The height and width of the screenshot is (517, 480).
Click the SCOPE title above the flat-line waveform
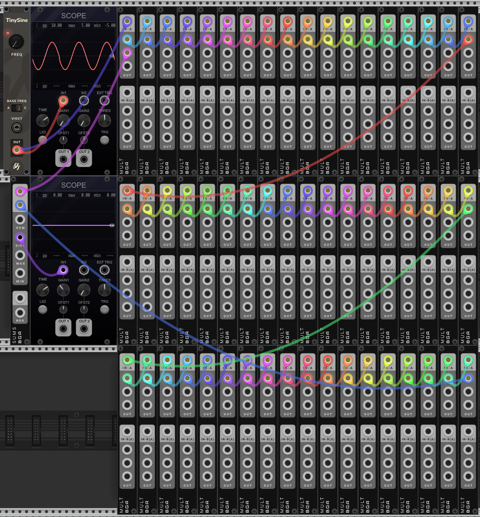[x=74, y=185]
